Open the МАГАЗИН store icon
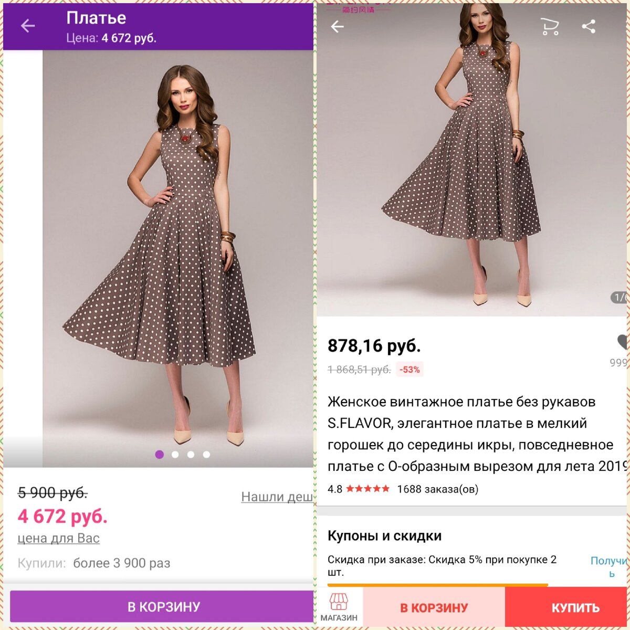This screenshot has height=630, width=630. [339, 607]
